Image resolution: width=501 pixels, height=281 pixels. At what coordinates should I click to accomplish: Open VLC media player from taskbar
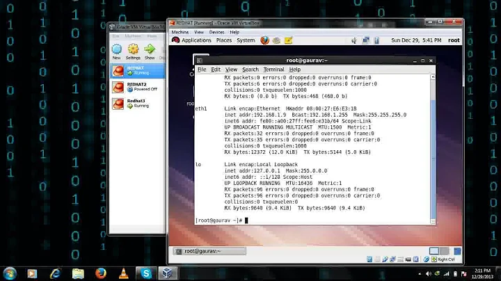123,273
